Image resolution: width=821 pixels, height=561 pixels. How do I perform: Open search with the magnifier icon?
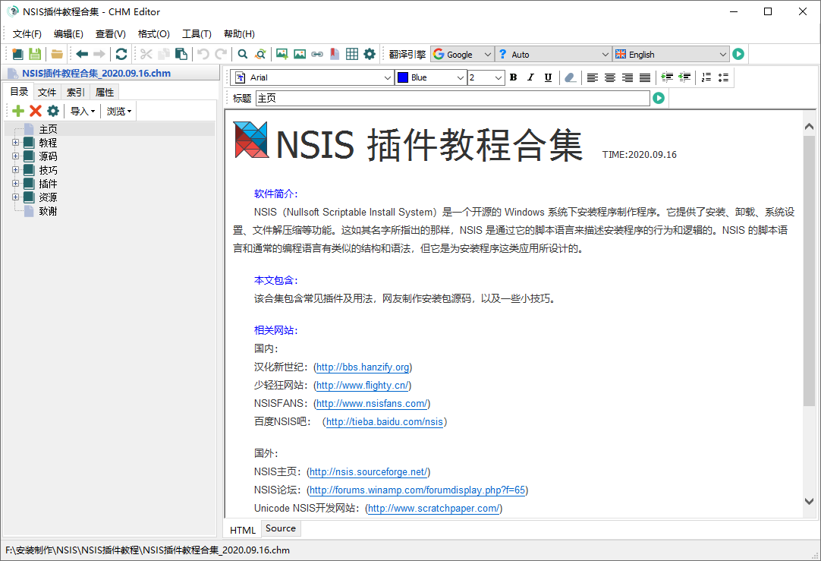[x=242, y=54]
